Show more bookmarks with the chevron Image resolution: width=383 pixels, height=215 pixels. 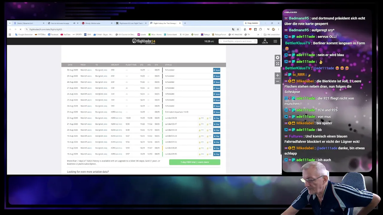(x=258, y=35)
